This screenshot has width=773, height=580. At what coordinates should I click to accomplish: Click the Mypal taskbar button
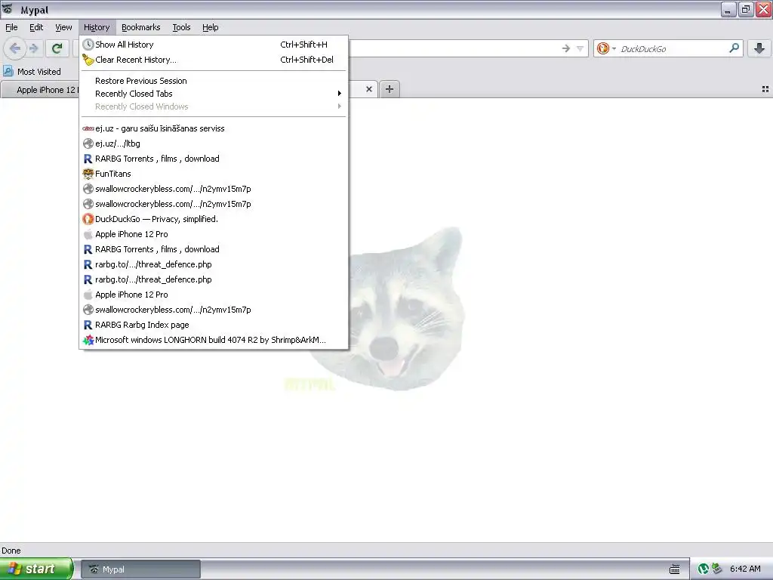140,569
